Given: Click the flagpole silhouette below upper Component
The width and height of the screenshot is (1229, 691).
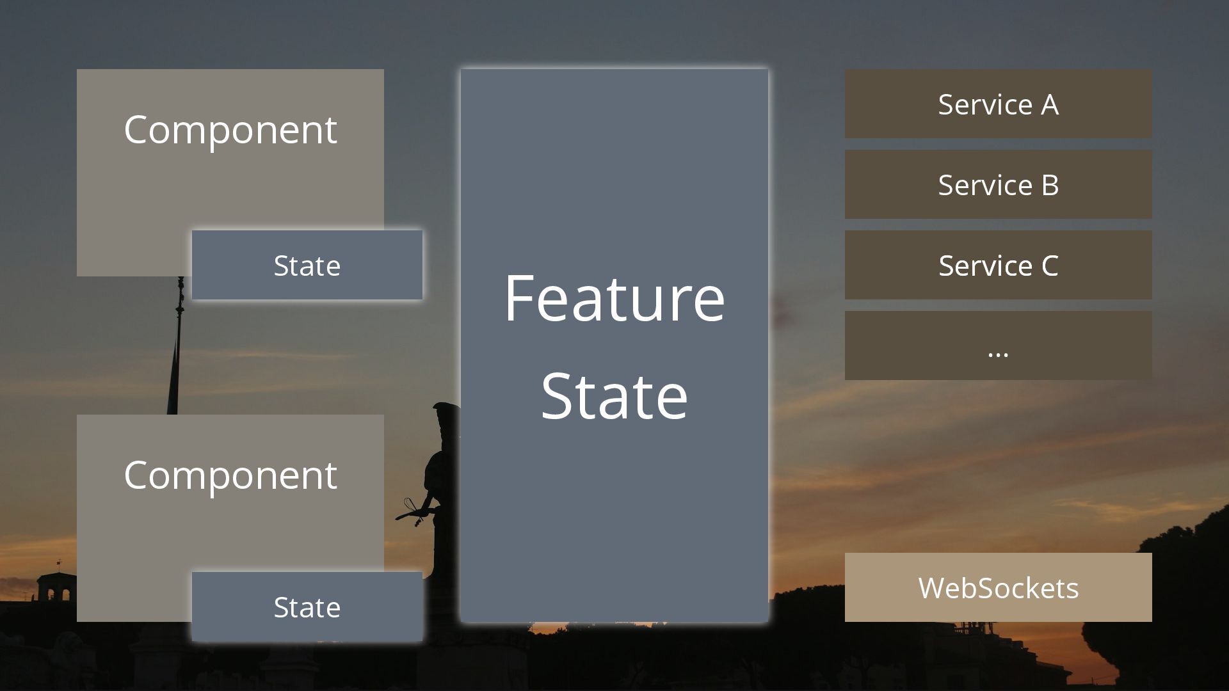Looking at the screenshot, I should click(177, 345).
